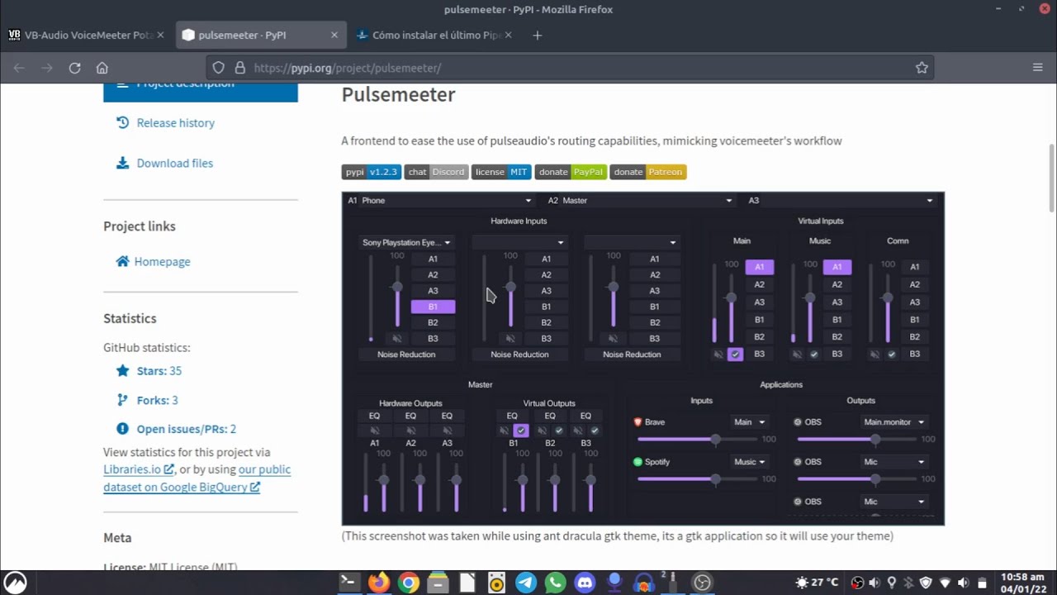Image resolution: width=1057 pixels, height=595 pixels.
Task: Reload the current PyPI page
Action: click(x=74, y=68)
